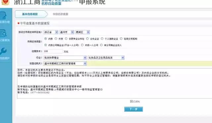Open the 鹿城区 district dropdown

[x=82, y=32]
